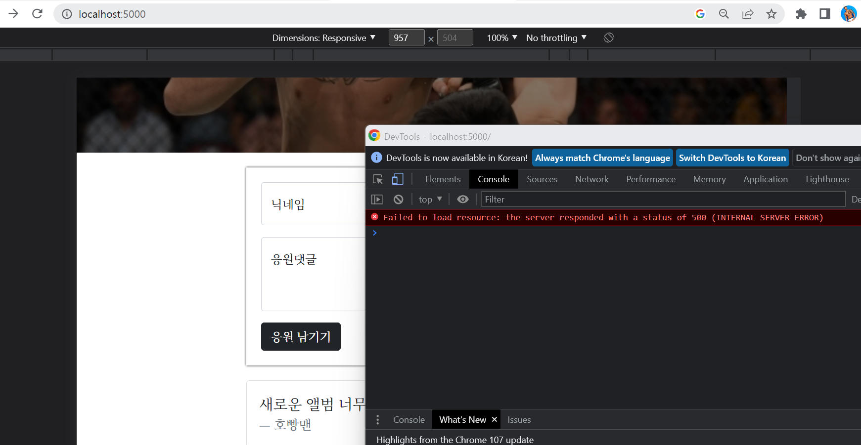Open the Dimensions: Responsive dropdown
861x445 pixels.
[x=324, y=38]
